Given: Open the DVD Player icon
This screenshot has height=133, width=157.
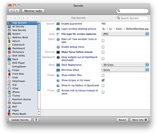Looking at the screenshot, I should pos(9,63).
